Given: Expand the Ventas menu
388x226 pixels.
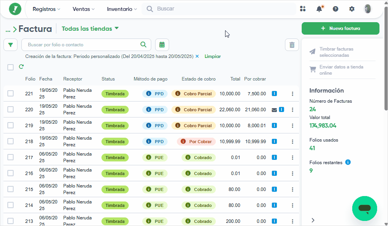Looking at the screenshot, I should (83, 9).
